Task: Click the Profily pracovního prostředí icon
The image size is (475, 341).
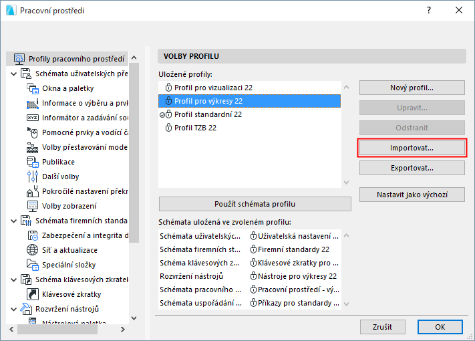Action: pyautogui.click(x=19, y=59)
